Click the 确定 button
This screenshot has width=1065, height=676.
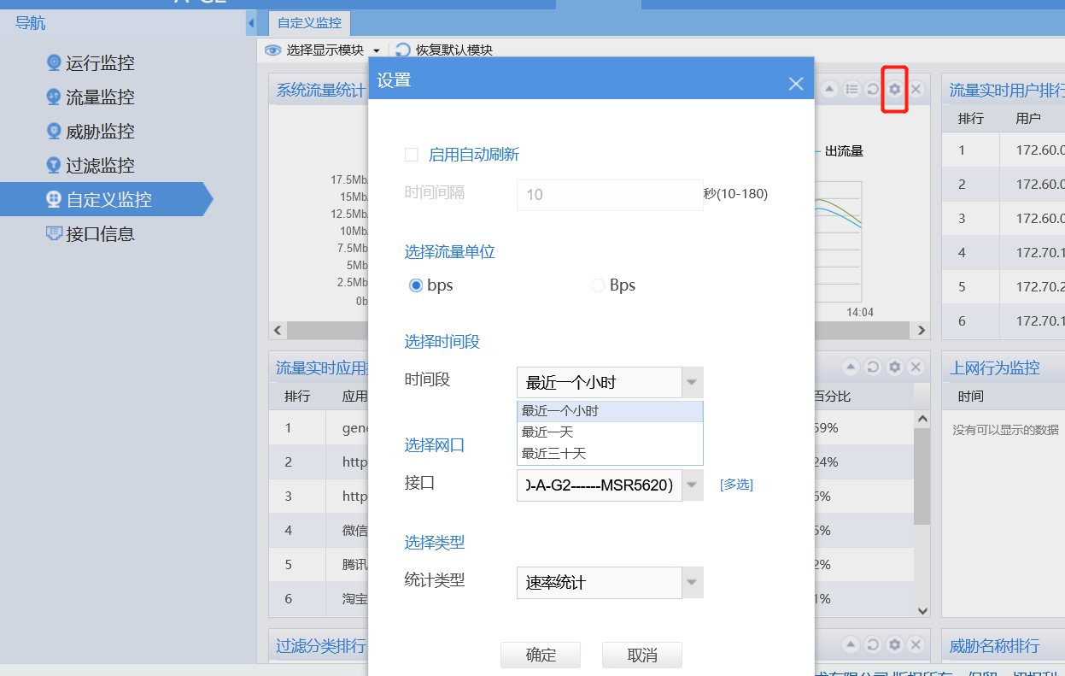tap(541, 655)
